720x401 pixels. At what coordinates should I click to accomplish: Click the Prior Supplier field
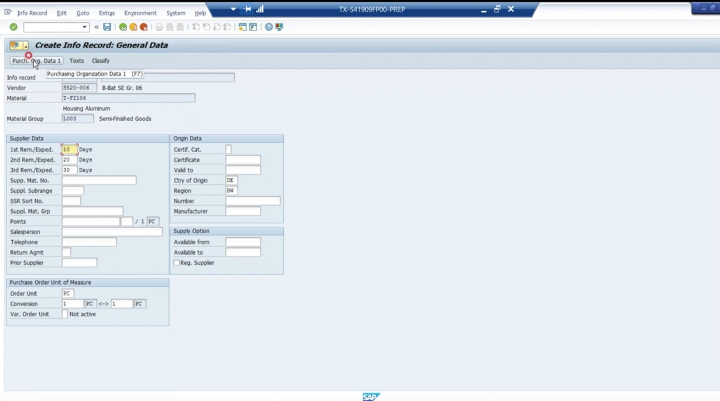(x=79, y=263)
